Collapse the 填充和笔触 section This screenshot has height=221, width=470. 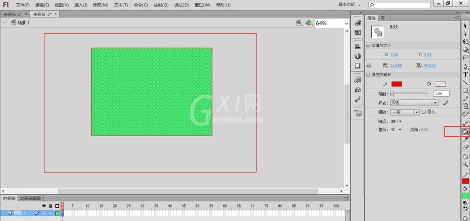(368, 75)
